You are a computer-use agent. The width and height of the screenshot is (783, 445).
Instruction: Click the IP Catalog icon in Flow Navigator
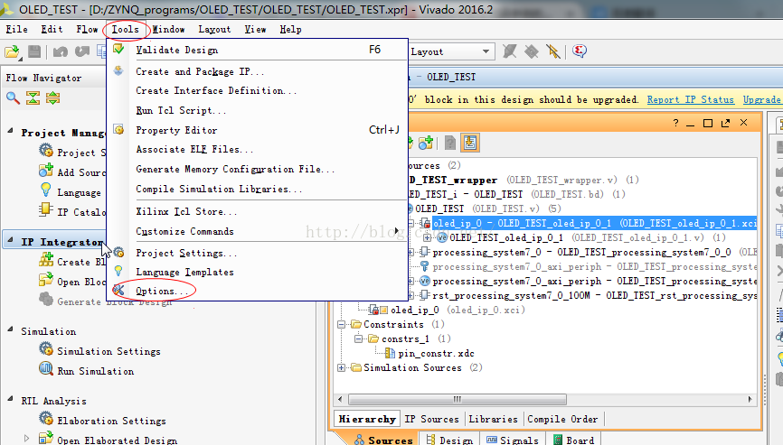pos(46,209)
